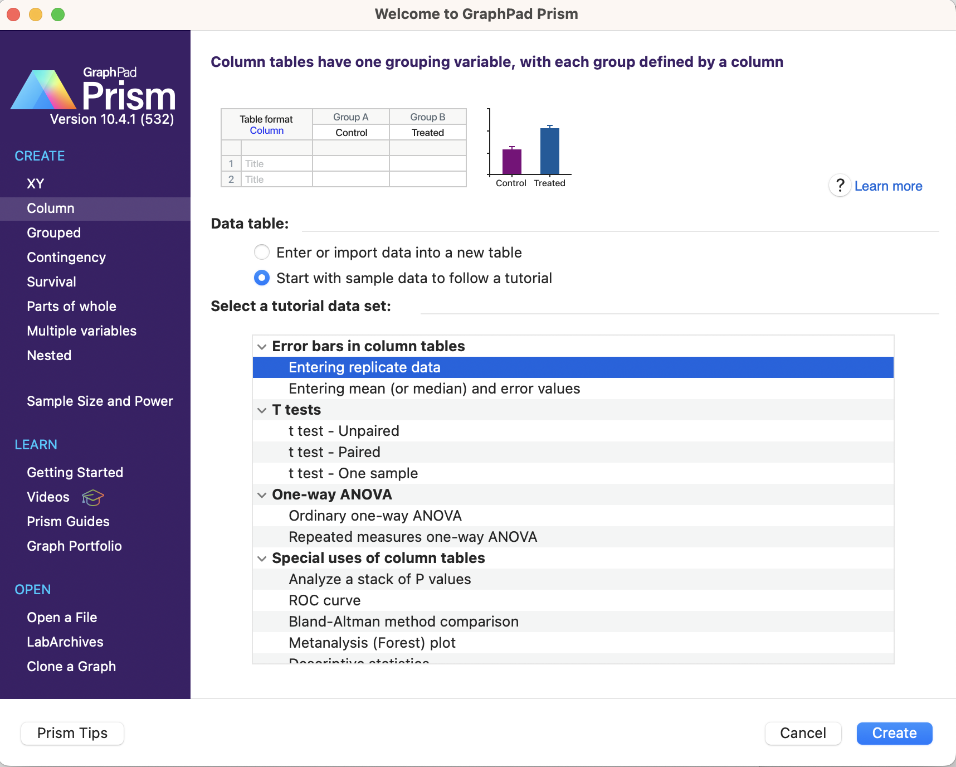The height and width of the screenshot is (767, 956).
Task: Click the Cancel button
Action: click(803, 733)
